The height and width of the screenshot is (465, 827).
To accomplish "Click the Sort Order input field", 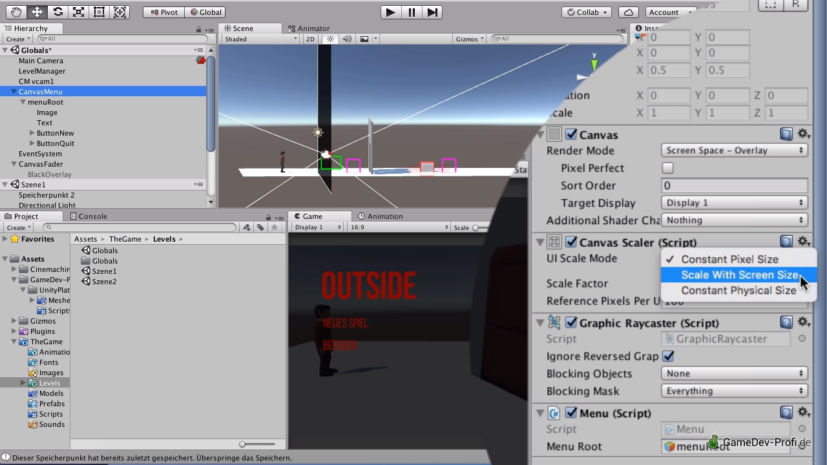I will [x=735, y=185].
